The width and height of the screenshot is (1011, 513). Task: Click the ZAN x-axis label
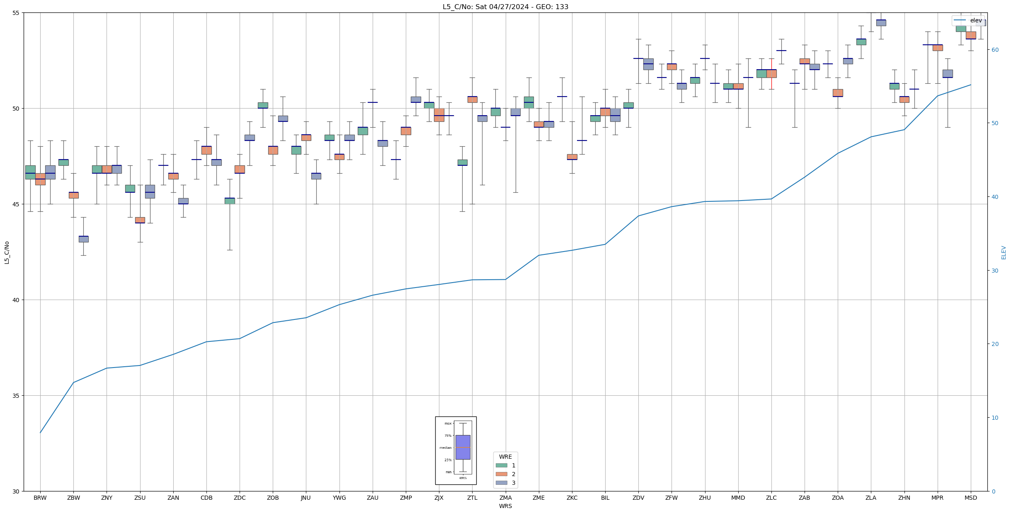(x=173, y=498)
